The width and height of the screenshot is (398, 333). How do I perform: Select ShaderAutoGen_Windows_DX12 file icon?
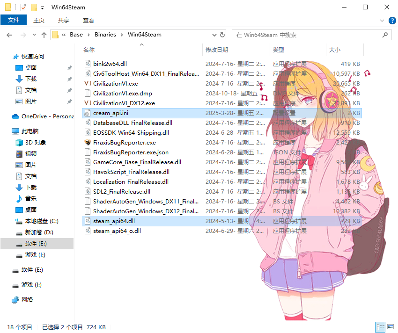87,211
